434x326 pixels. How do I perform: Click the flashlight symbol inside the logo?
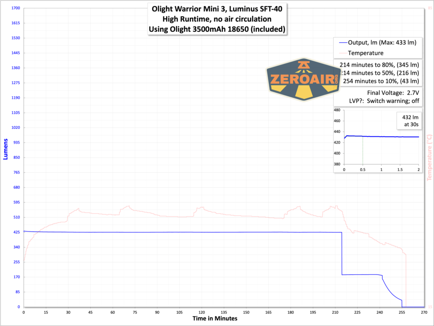click(303, 66)
